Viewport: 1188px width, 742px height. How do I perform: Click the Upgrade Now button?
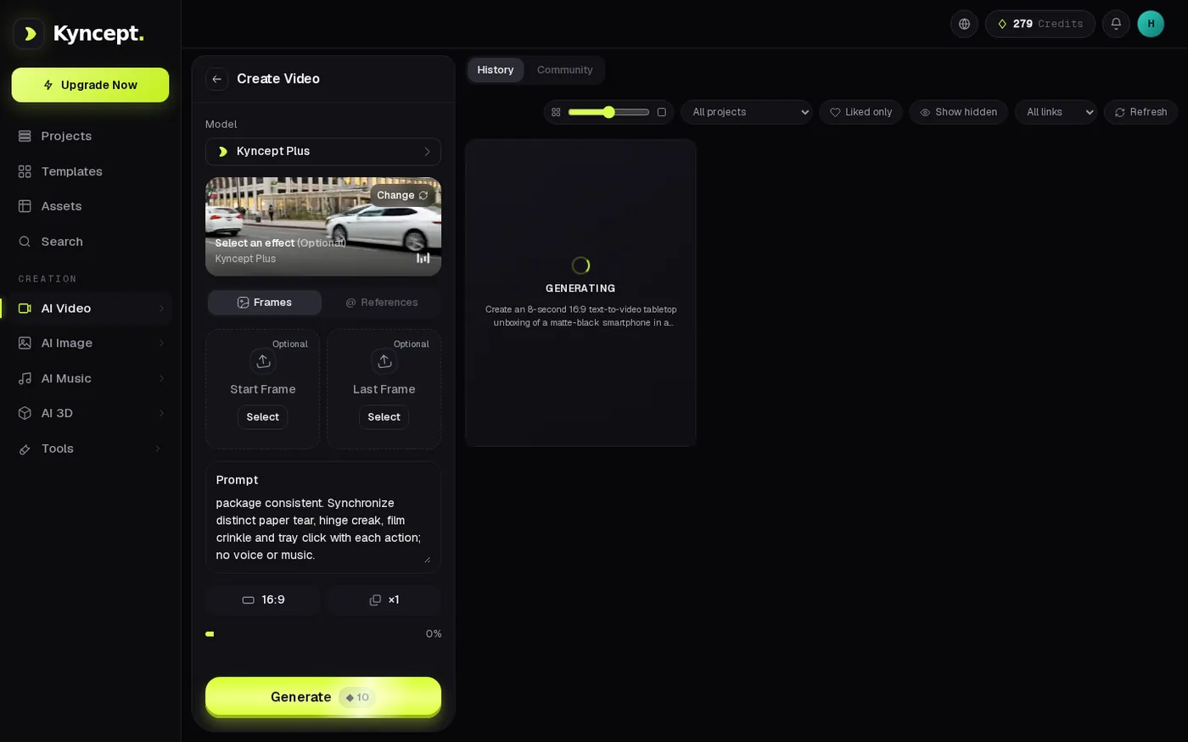pyautogui.click(x=90, y=85)
